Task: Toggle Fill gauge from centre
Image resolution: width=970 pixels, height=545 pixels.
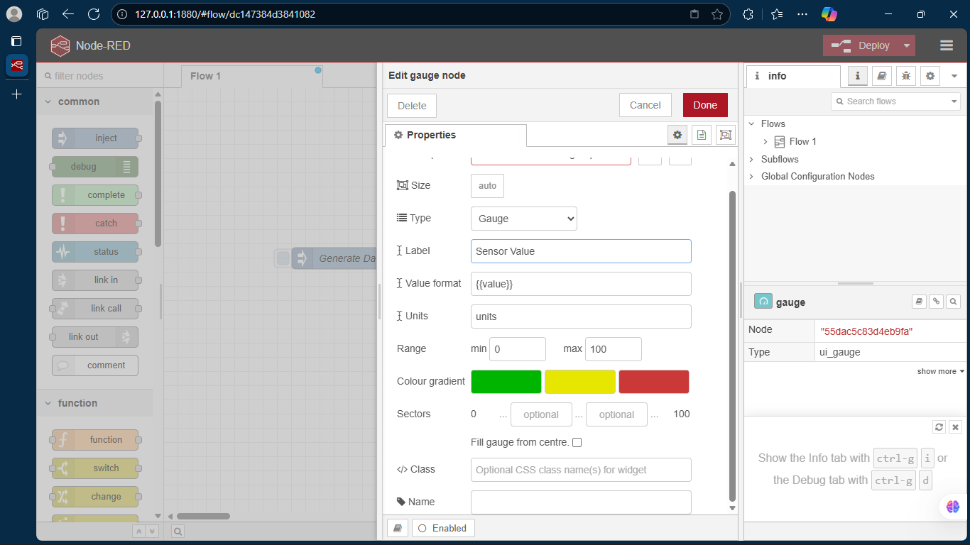Action: (577, 442)
